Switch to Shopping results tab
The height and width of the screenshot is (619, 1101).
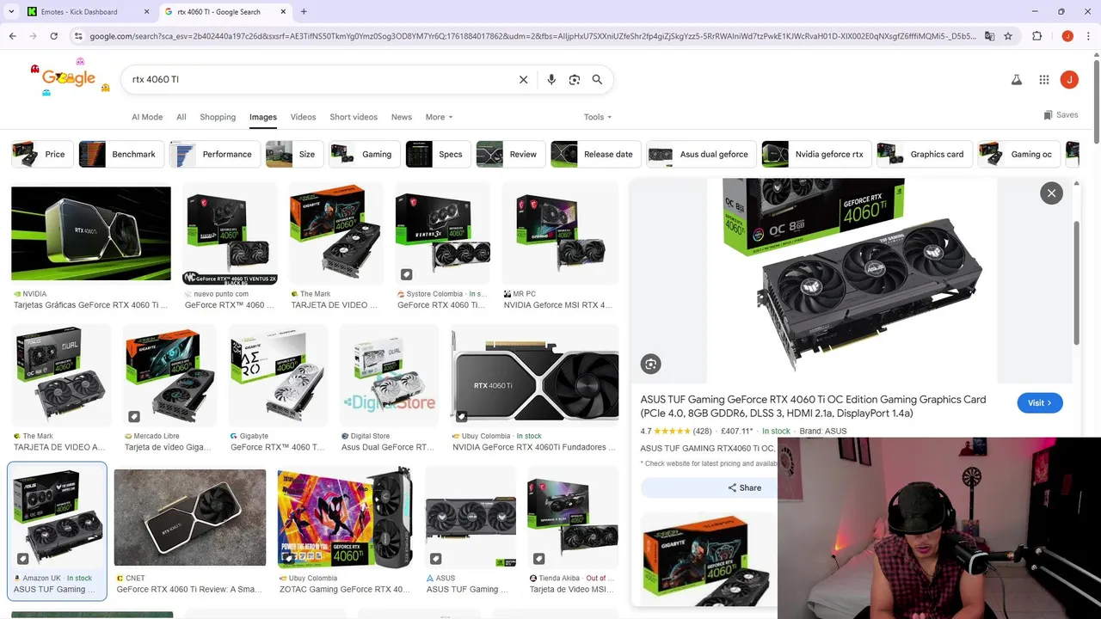[x=218, y=117]
